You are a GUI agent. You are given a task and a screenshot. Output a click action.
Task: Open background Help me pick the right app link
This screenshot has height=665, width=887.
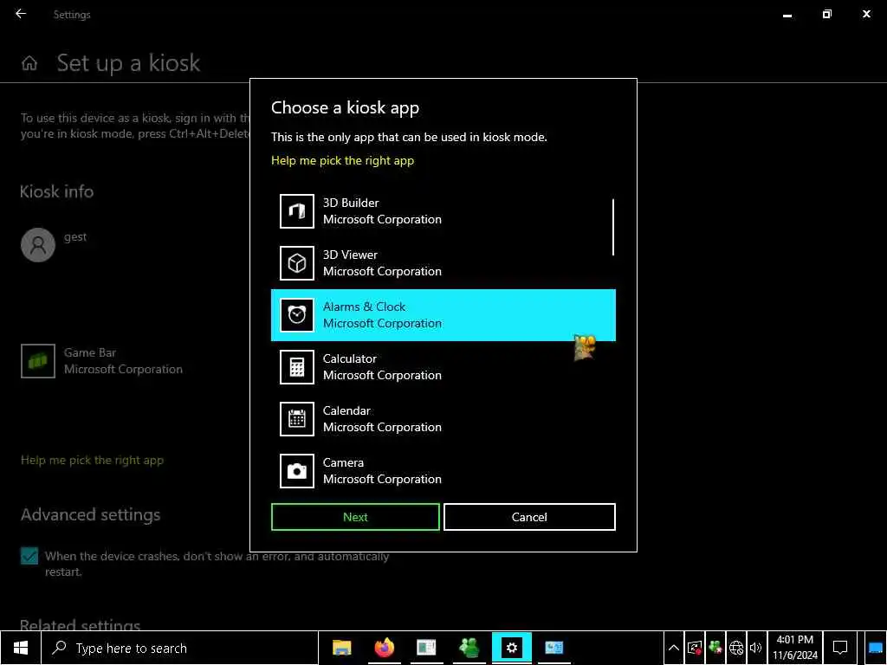click(x=92, y=461)
